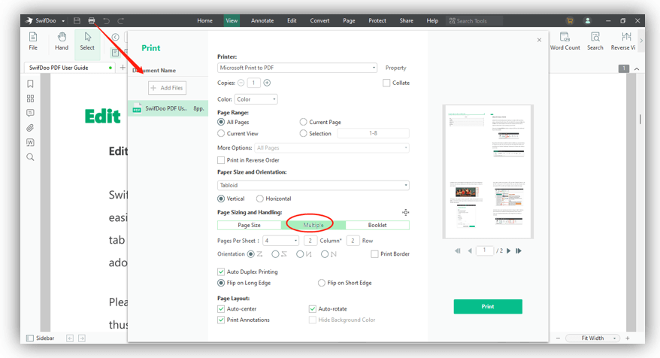
Task: Open the Pages Per Sheet dropdown
Action: click(x=280, y=241)
